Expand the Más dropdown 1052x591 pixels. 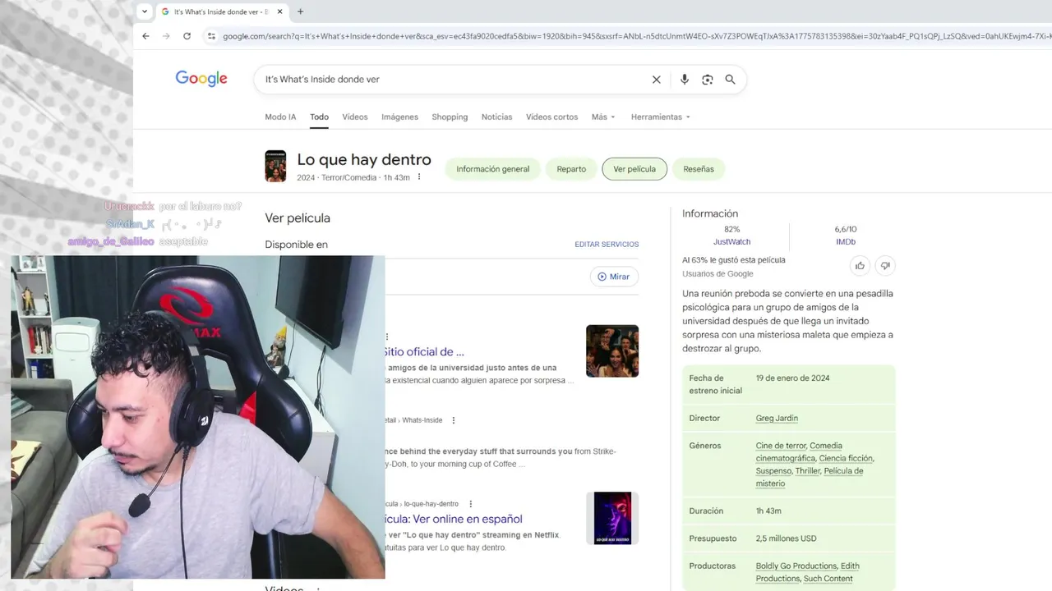tap(603, 117)
